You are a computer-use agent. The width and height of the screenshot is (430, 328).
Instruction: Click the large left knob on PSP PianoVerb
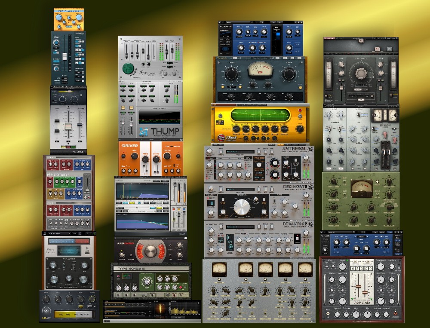point(59,18)
